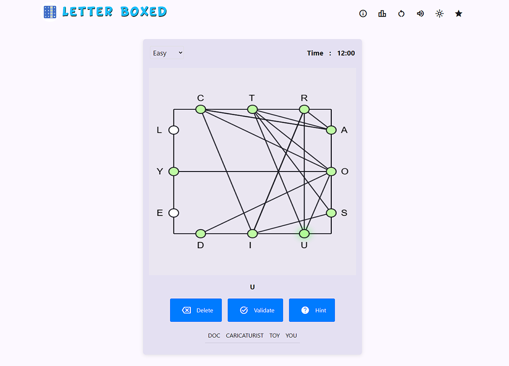Screen dimensions: 509x366
Task: Pick the letter D node
Action: coord(201,233)
